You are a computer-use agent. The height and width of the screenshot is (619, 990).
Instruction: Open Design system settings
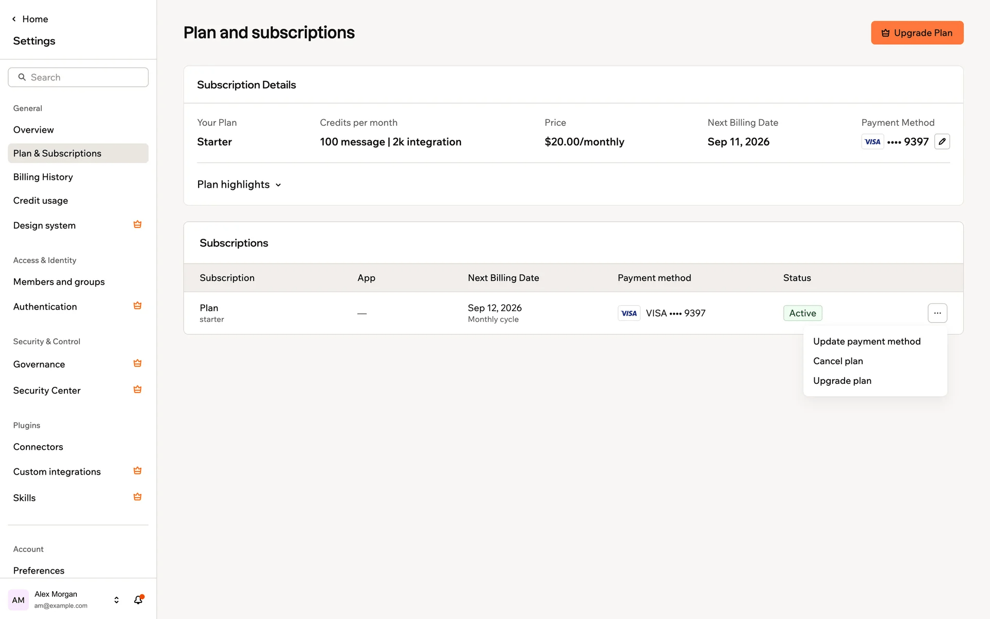(x=78, y=225)
